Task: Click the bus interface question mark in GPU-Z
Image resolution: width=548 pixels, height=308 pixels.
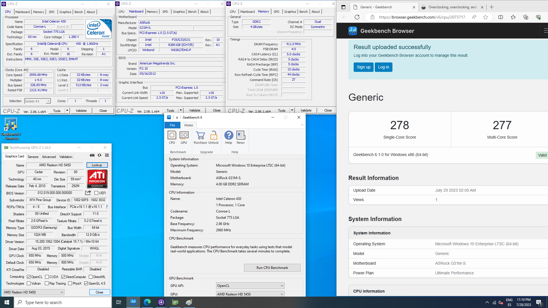Action: pos(107,207)
